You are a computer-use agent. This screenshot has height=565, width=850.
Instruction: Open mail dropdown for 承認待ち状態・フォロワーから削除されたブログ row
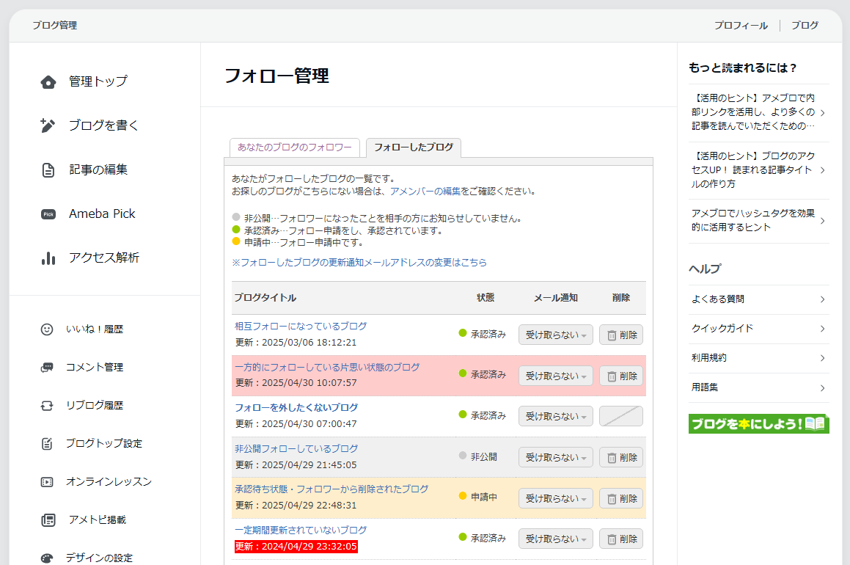pyautogui.click(x=556, y=498)
